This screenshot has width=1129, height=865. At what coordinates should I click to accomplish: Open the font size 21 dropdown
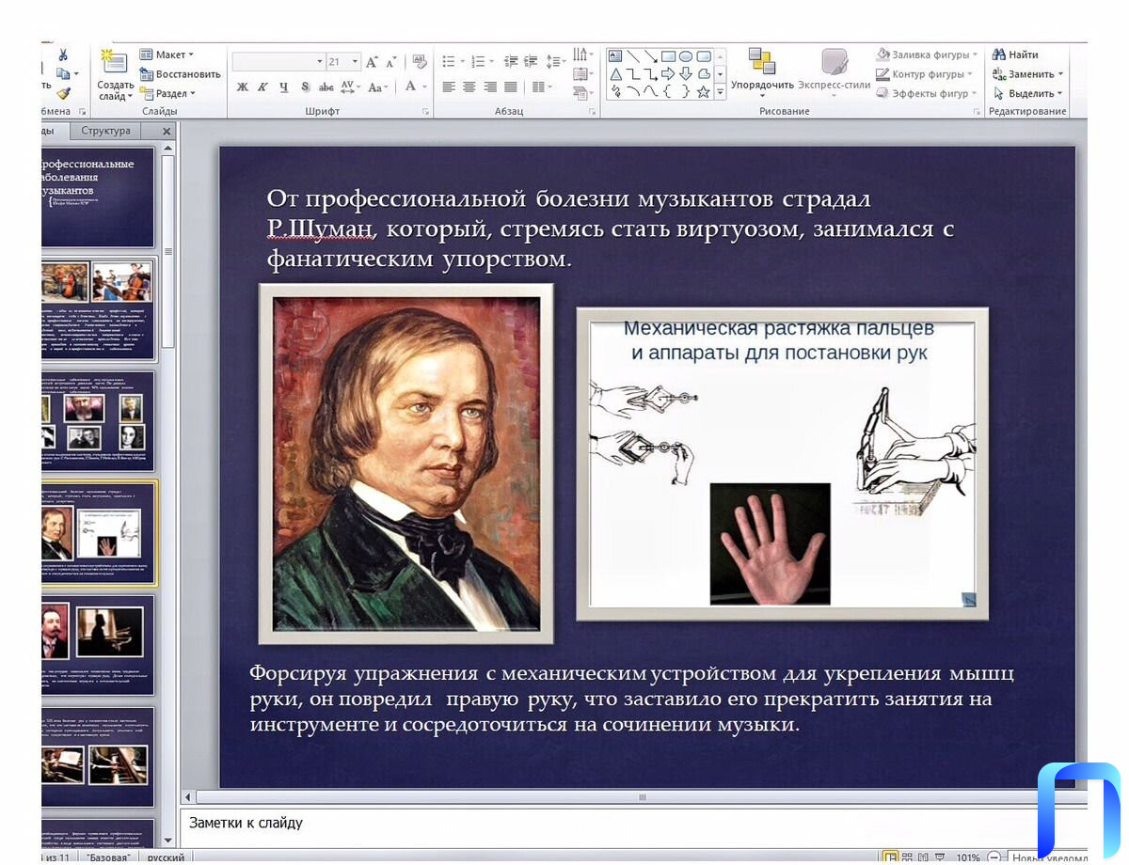click(343, 61)
